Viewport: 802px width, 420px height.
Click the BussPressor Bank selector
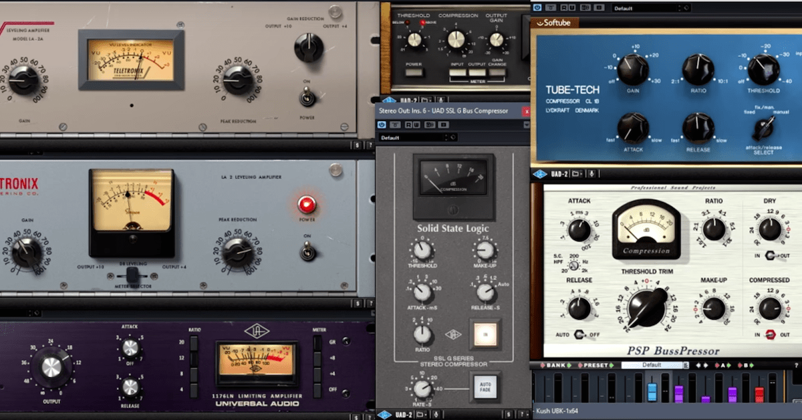[557, 365]
